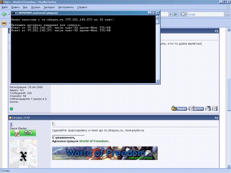The image size is (231, 173).
Task: Minimize the Firefox window
Action: click(x=221, y=2)
